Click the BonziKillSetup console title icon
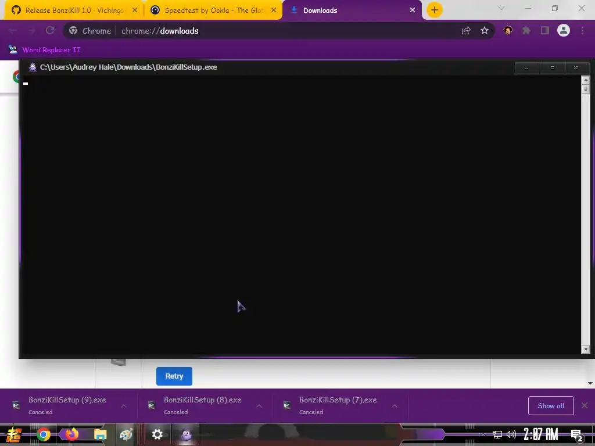This screenshot has width=595, height=446. click(33, 67)
